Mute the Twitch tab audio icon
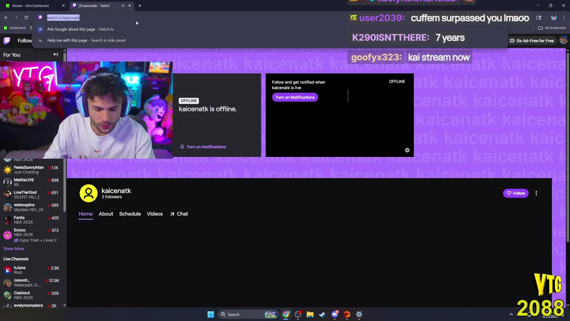 pyautogui.click(x=123, y=6)
